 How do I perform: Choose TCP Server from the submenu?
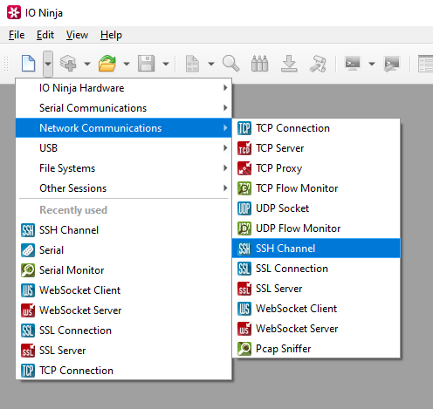[316, 148]
